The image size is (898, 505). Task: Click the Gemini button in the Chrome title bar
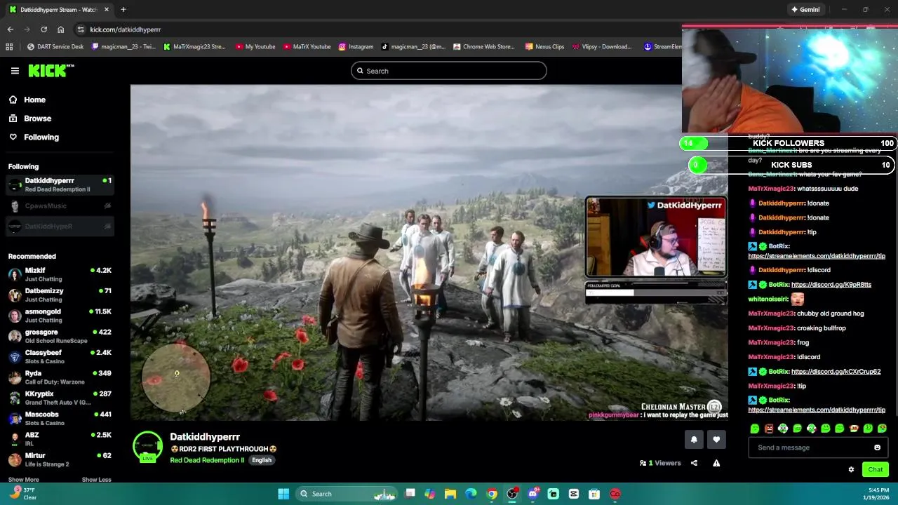[x=805, y=10]
